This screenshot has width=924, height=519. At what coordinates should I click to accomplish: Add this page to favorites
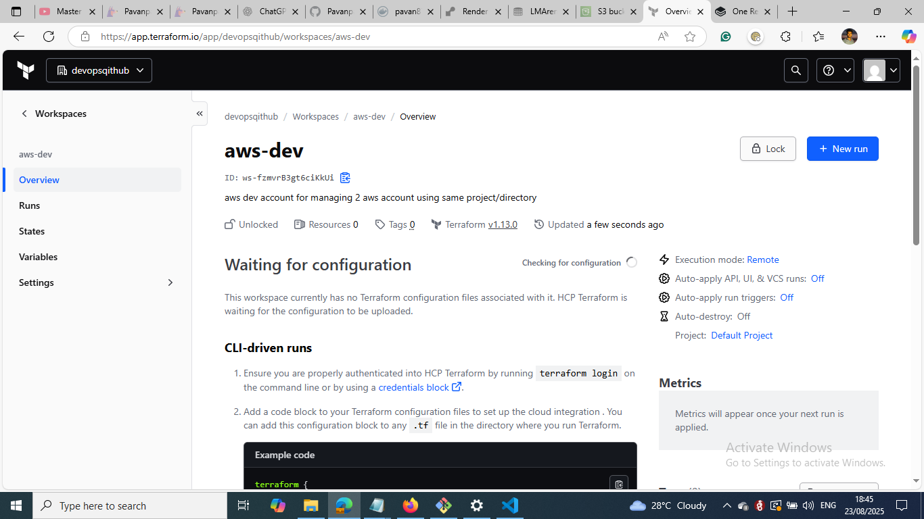coord(690,36)
